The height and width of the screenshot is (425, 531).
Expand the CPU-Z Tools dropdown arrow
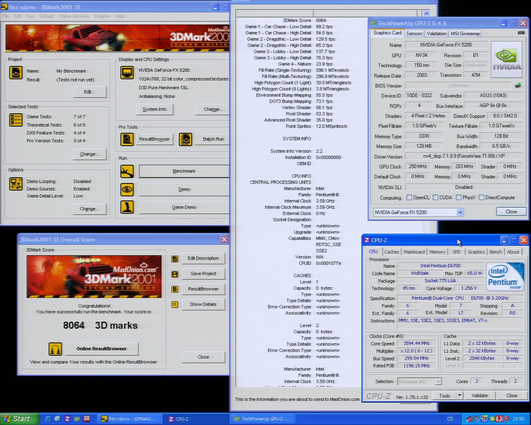click(459, 396)
